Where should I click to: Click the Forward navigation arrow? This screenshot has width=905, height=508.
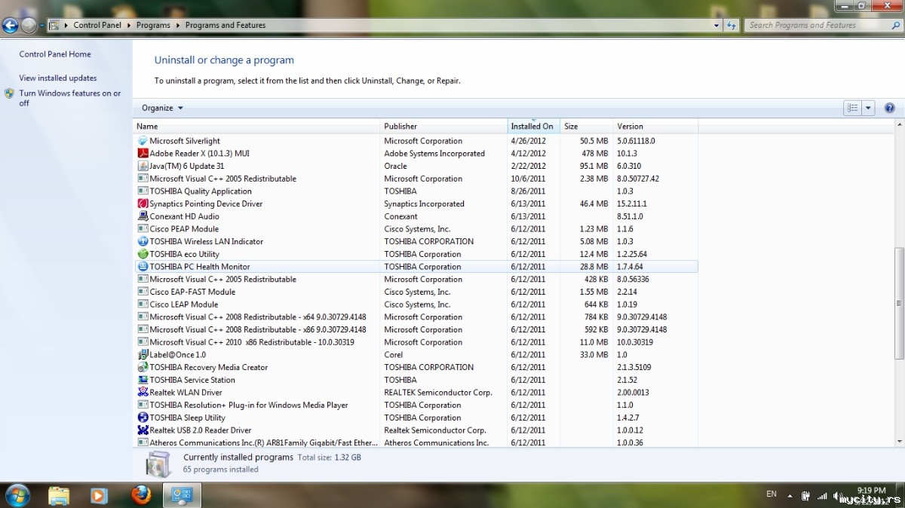[x=29, y=25]
